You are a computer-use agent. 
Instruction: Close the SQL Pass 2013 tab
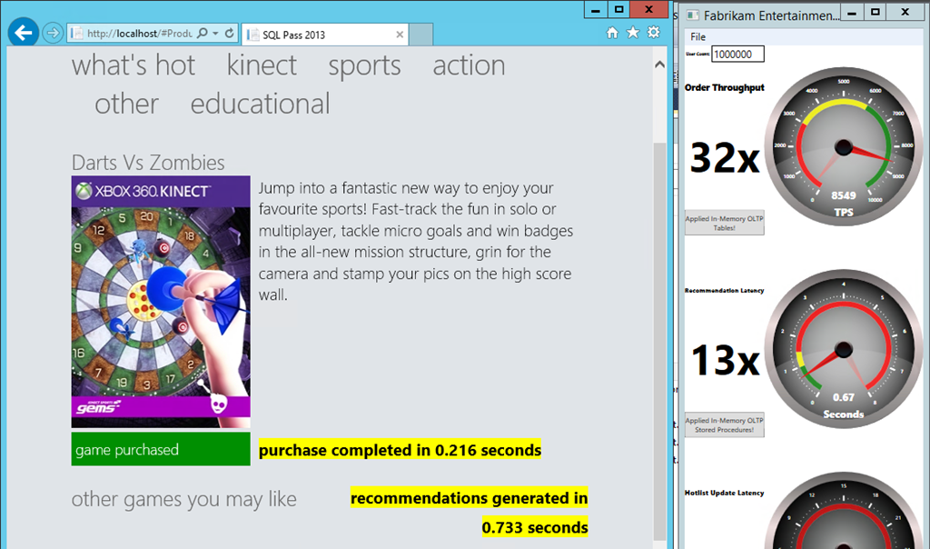pos(400,35)
